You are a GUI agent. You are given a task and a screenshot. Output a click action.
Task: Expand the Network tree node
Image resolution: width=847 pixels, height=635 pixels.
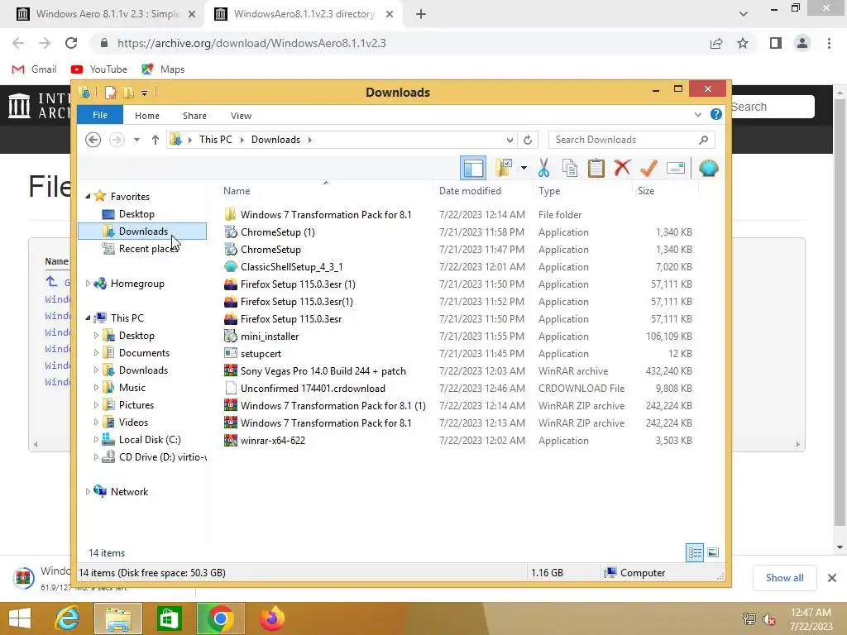click(88, 492)
